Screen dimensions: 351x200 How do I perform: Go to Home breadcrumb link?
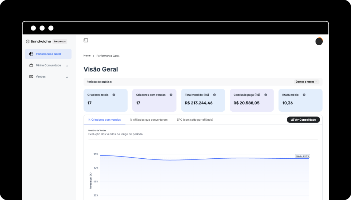pyautogui.click(x=87, y=56)
